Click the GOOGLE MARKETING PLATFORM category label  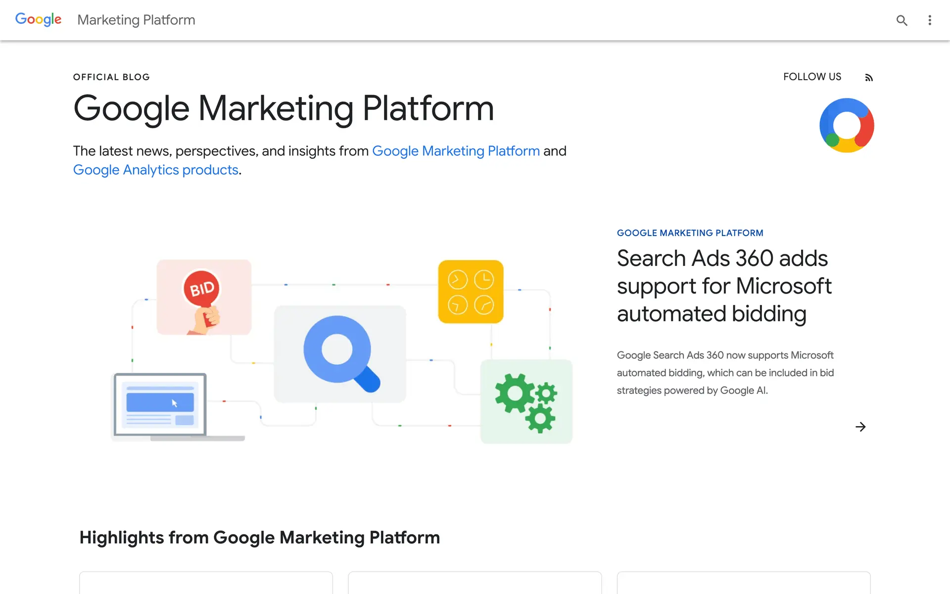coord(690,233)
